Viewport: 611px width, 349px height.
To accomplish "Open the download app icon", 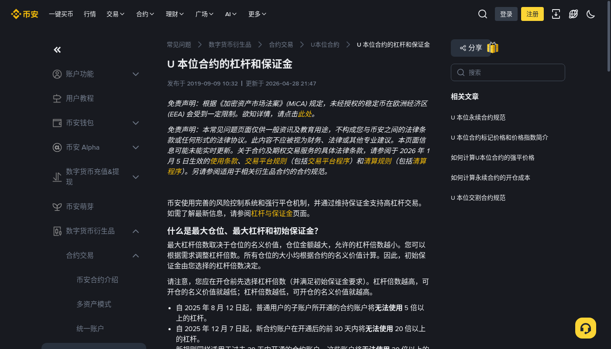I will (x=556, y=14).
